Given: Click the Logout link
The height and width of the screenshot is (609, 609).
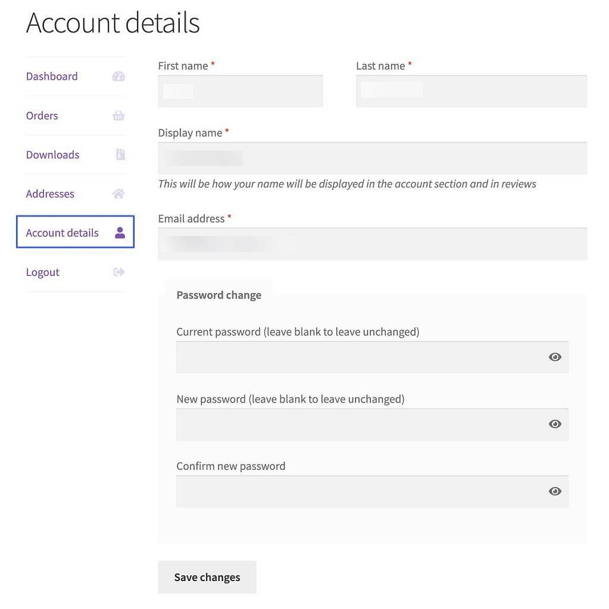Looking at the screenshot, I should click(42, 272).
